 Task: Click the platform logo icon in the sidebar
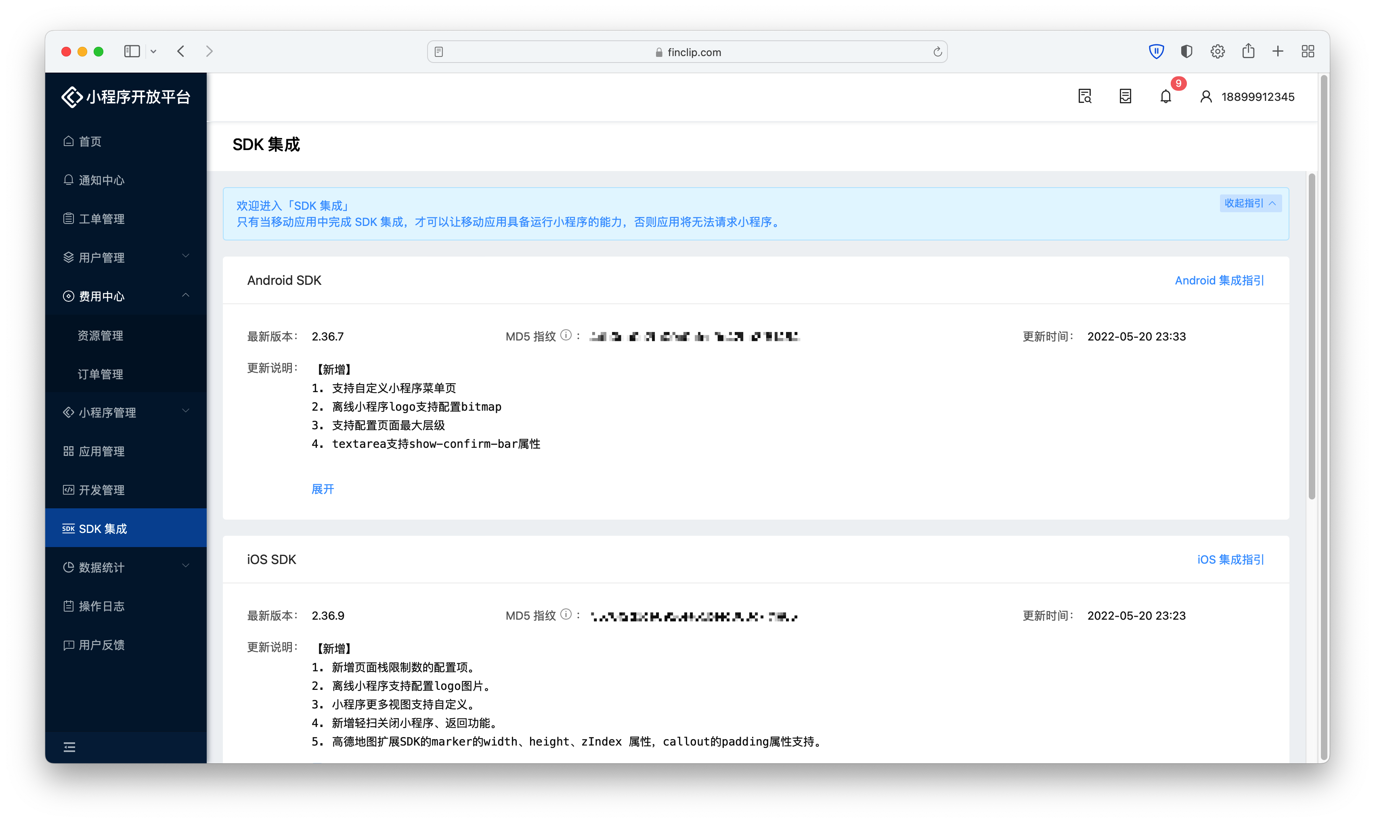71,97
